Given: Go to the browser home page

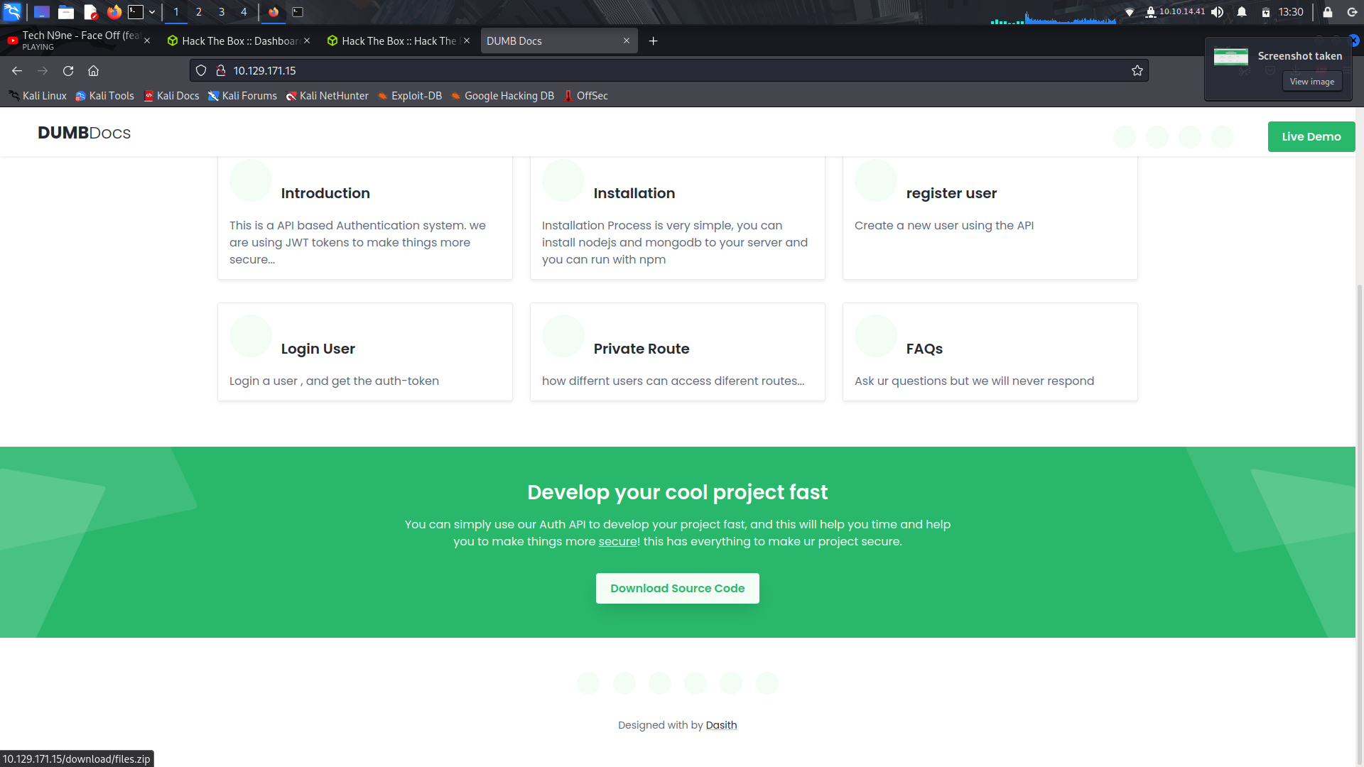Looking at the screenshot, I should [x=93, y=70].
